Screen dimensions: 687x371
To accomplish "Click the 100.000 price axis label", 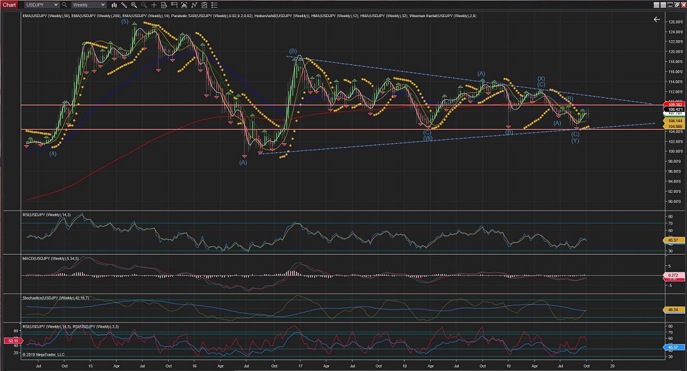I will pyautogui.click(x=675, y=151).
